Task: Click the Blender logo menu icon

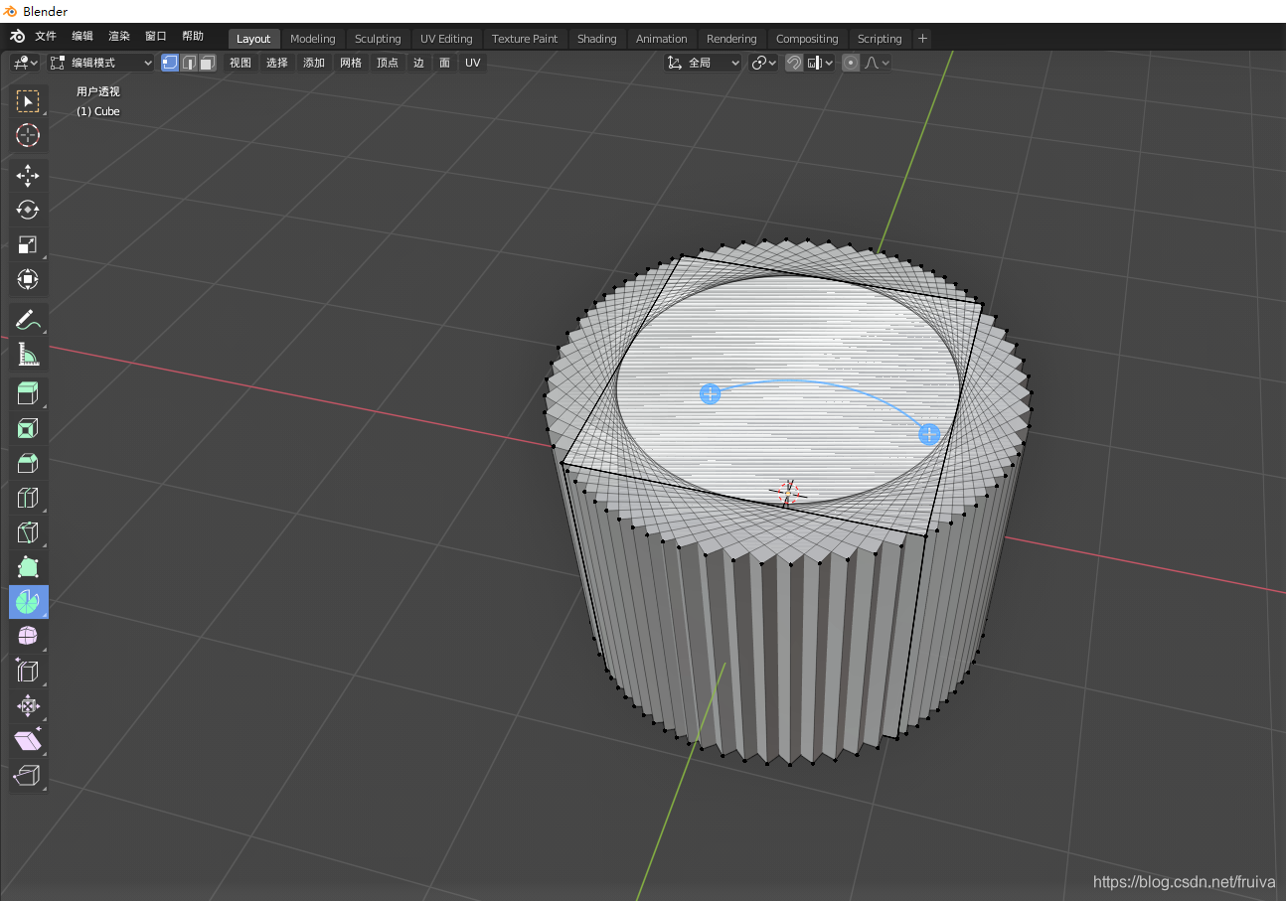Action: click(17, 36)
